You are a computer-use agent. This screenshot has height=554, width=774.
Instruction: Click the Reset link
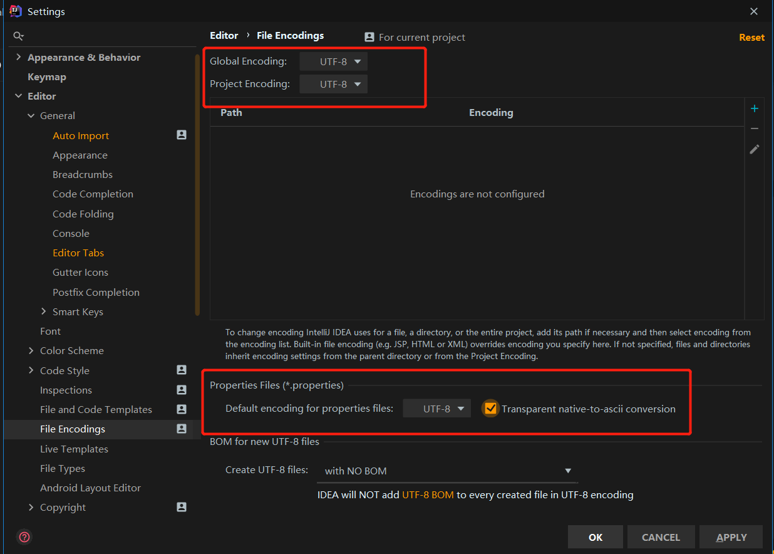click(x=751, y=37)
